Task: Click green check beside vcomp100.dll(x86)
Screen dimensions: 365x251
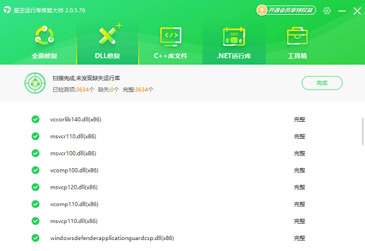Action: [35, 170]
